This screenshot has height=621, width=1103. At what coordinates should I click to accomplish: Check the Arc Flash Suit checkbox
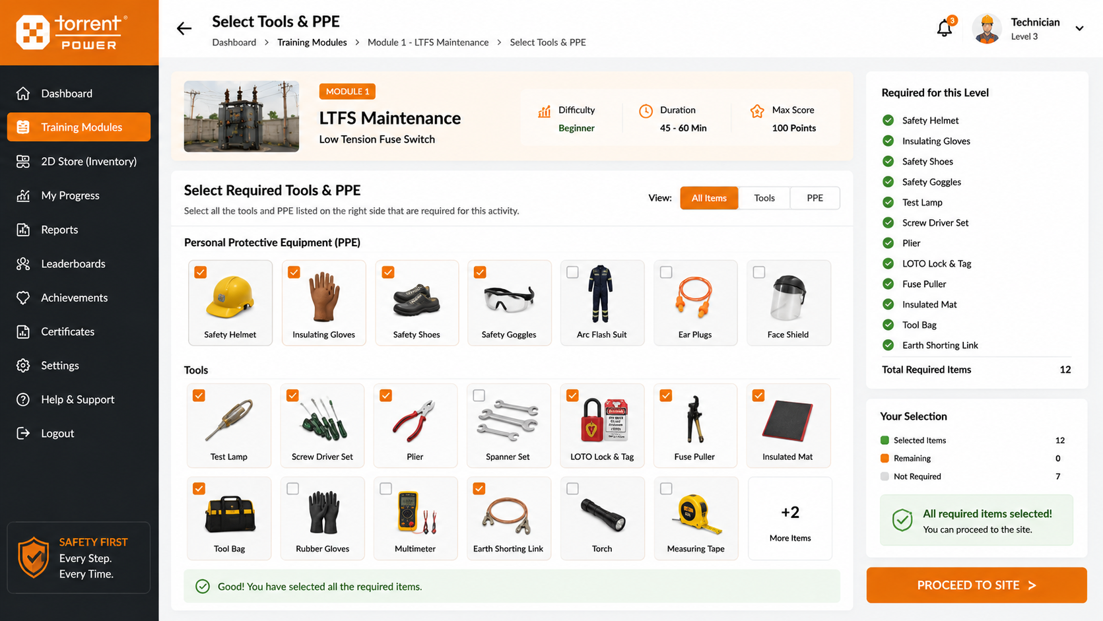tap(572, 272)
